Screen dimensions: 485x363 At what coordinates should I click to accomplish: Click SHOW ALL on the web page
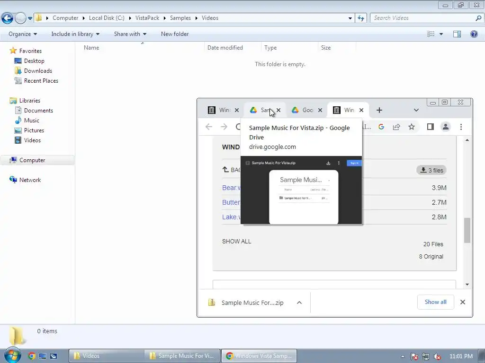237,242
